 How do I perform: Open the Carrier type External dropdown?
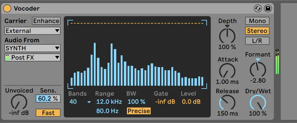[33, 31]
